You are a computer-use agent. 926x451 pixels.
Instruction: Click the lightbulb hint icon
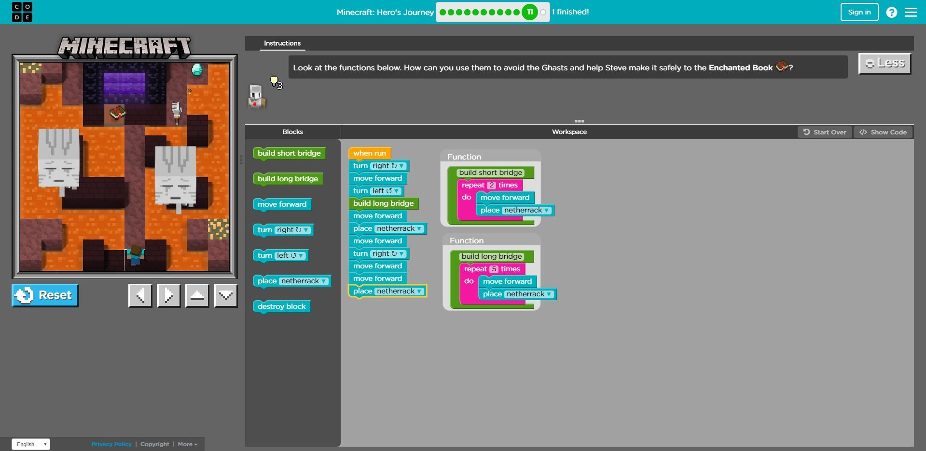(x=274, y=80)
